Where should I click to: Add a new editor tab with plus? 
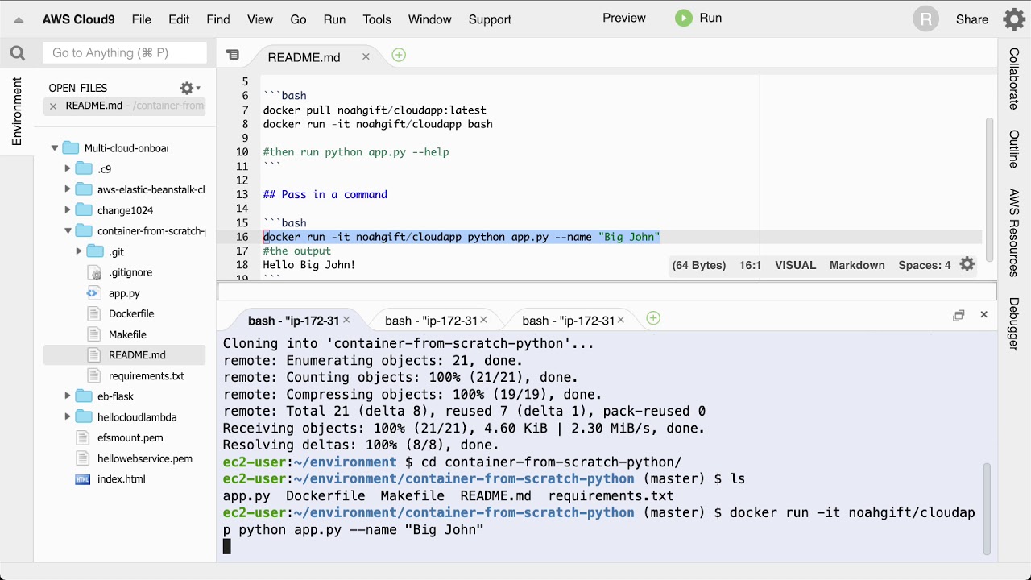pos(399,55)
